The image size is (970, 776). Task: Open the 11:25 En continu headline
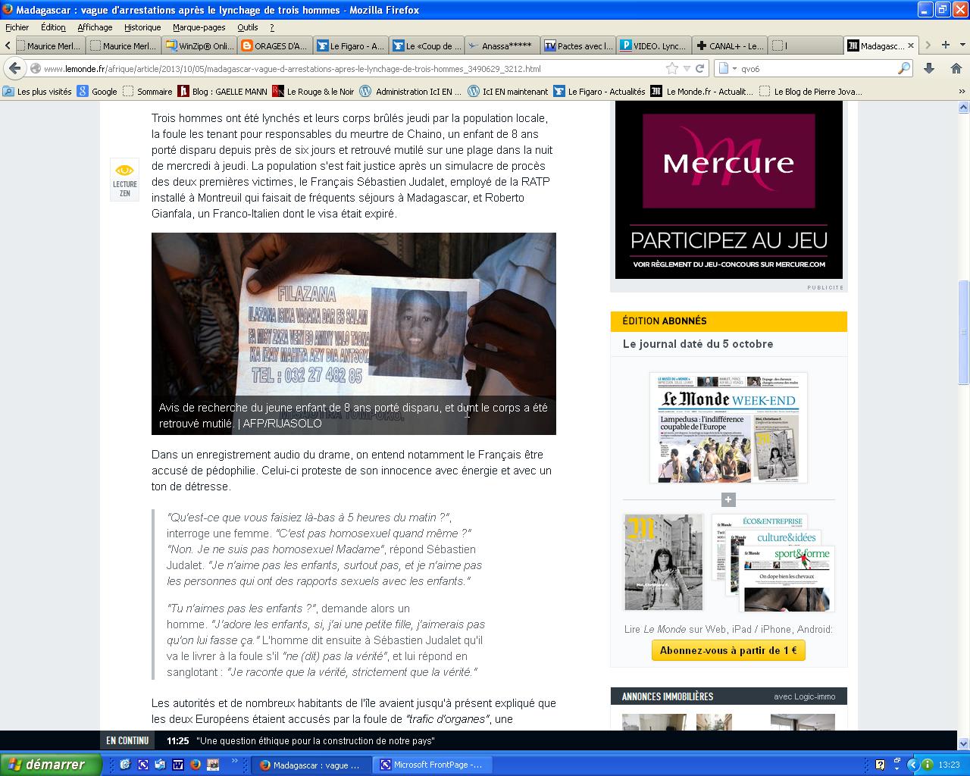pos(315,740)
